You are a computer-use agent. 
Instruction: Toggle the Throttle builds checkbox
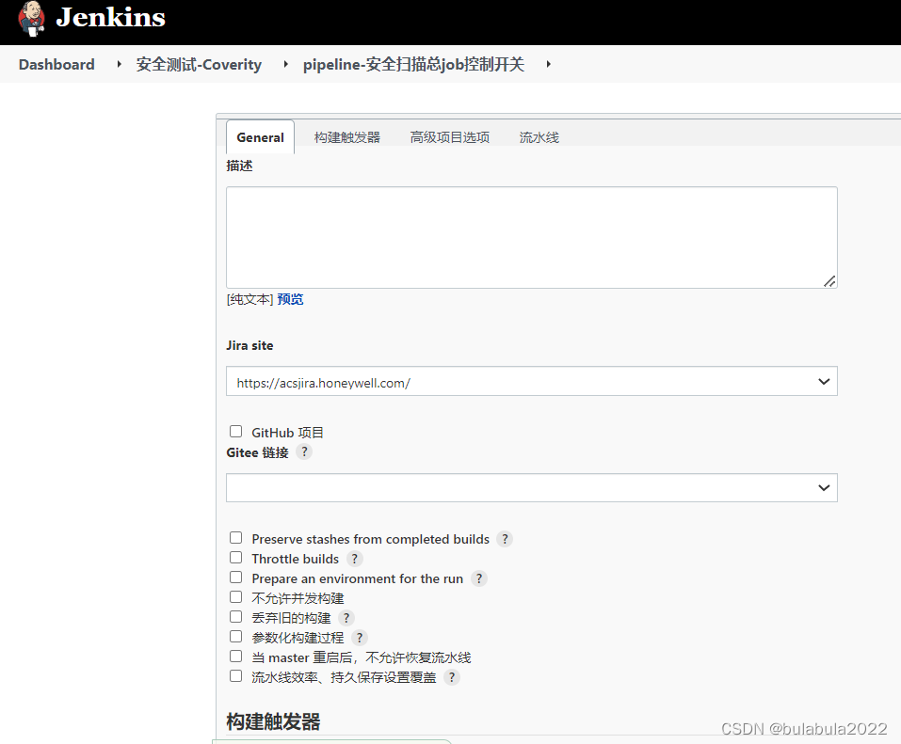(x=235, y=557)
